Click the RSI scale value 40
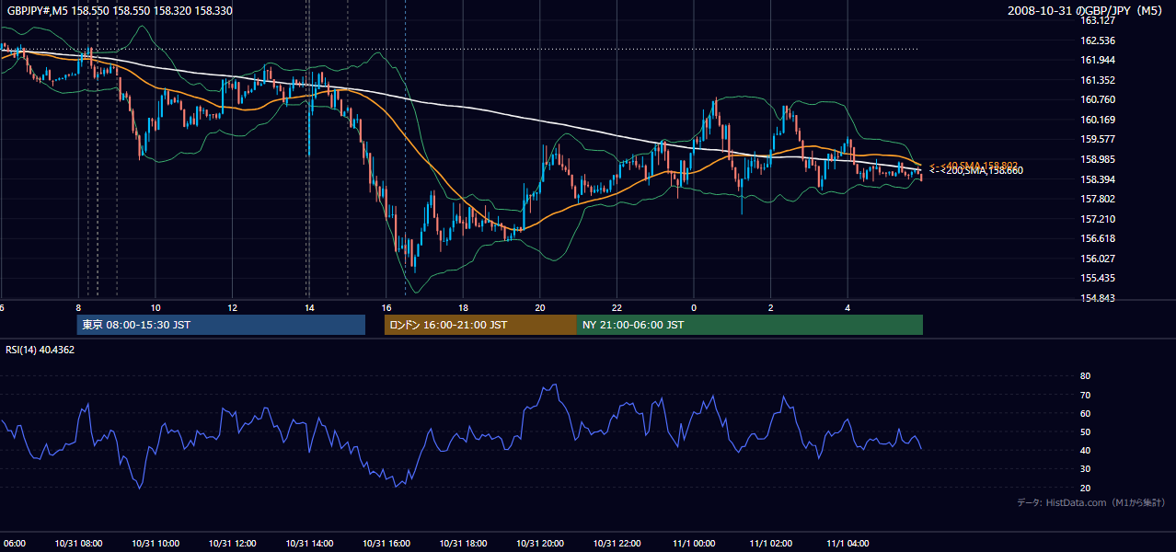1176x552 pixels. tap(1085, 451)
